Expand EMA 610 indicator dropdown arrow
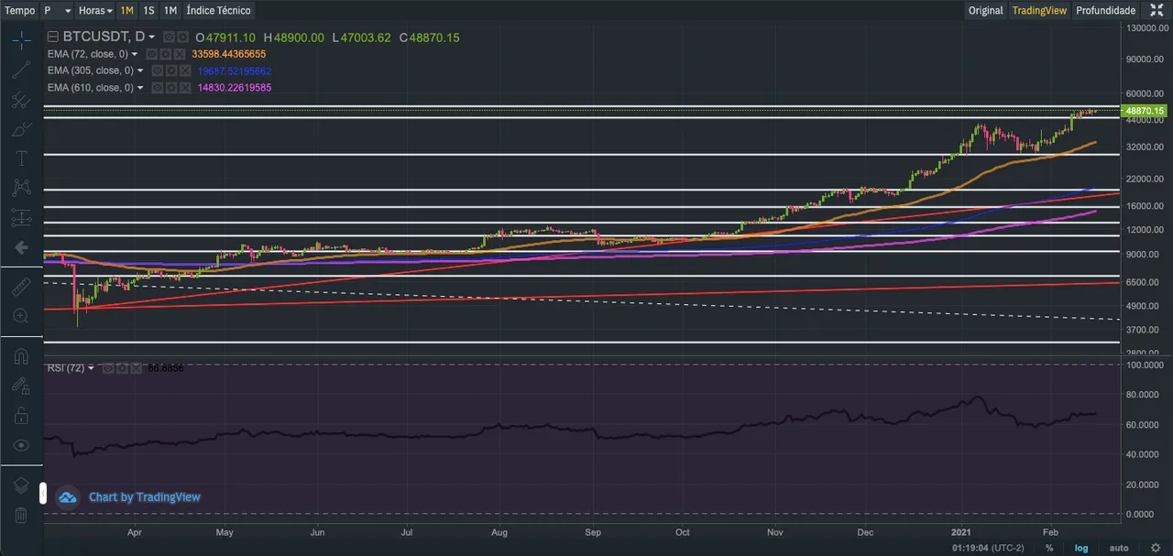 coord(141,88)
